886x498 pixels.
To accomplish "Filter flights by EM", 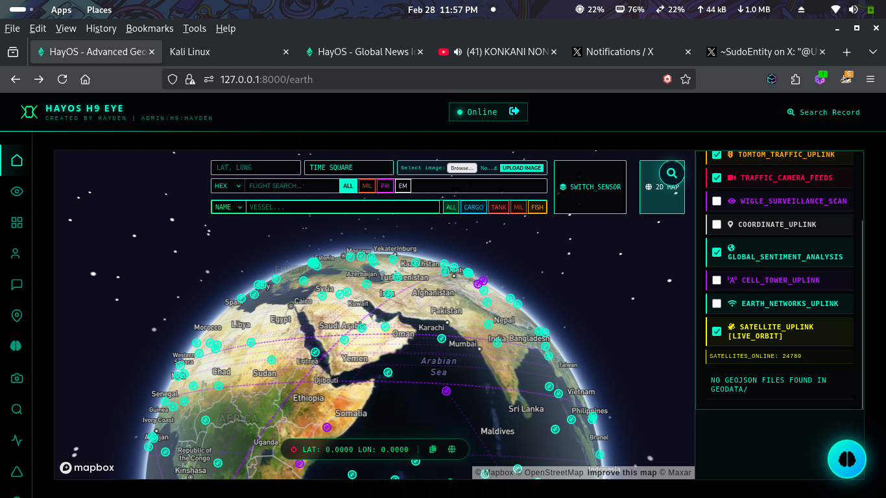I will point(403,186).
